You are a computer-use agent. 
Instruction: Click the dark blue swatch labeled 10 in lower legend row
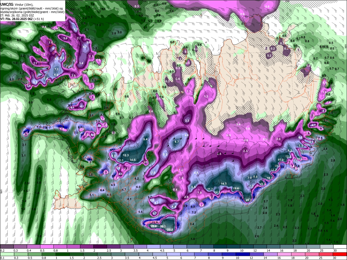coord(242,254)
